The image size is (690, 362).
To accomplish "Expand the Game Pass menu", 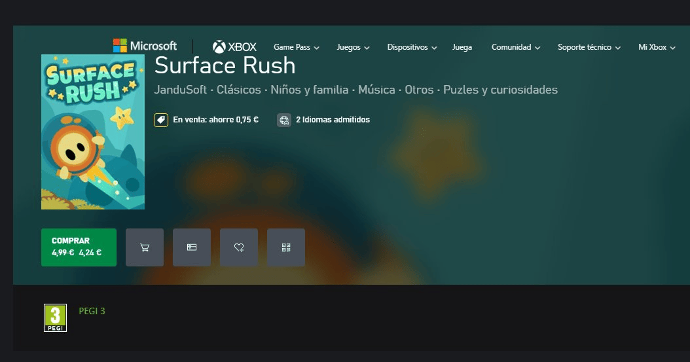I will click(x=296, y=47).
